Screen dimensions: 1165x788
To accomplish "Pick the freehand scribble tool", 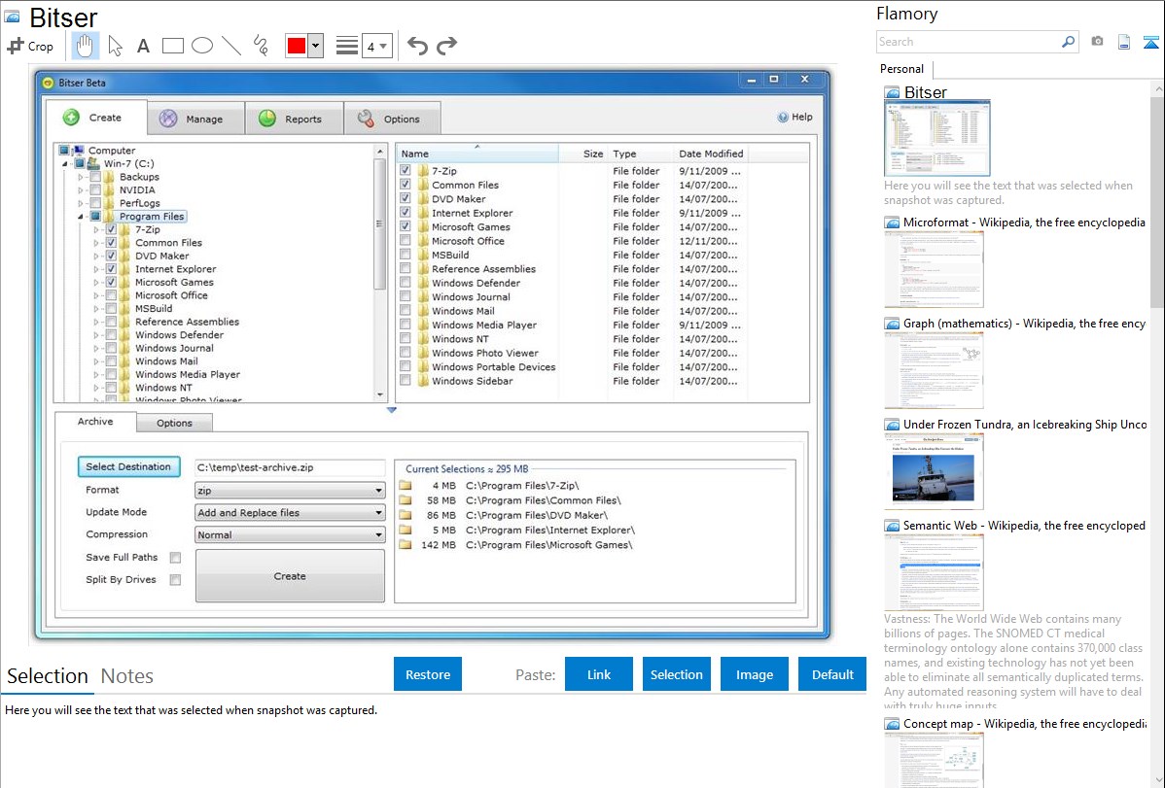I will (x=261, y=46).
